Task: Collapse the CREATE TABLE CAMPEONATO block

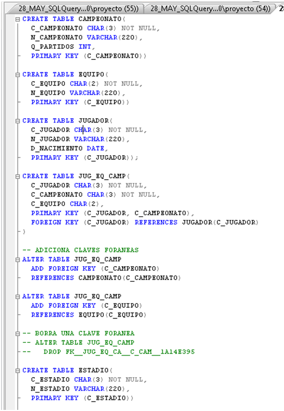Action: tap(18, 19)
